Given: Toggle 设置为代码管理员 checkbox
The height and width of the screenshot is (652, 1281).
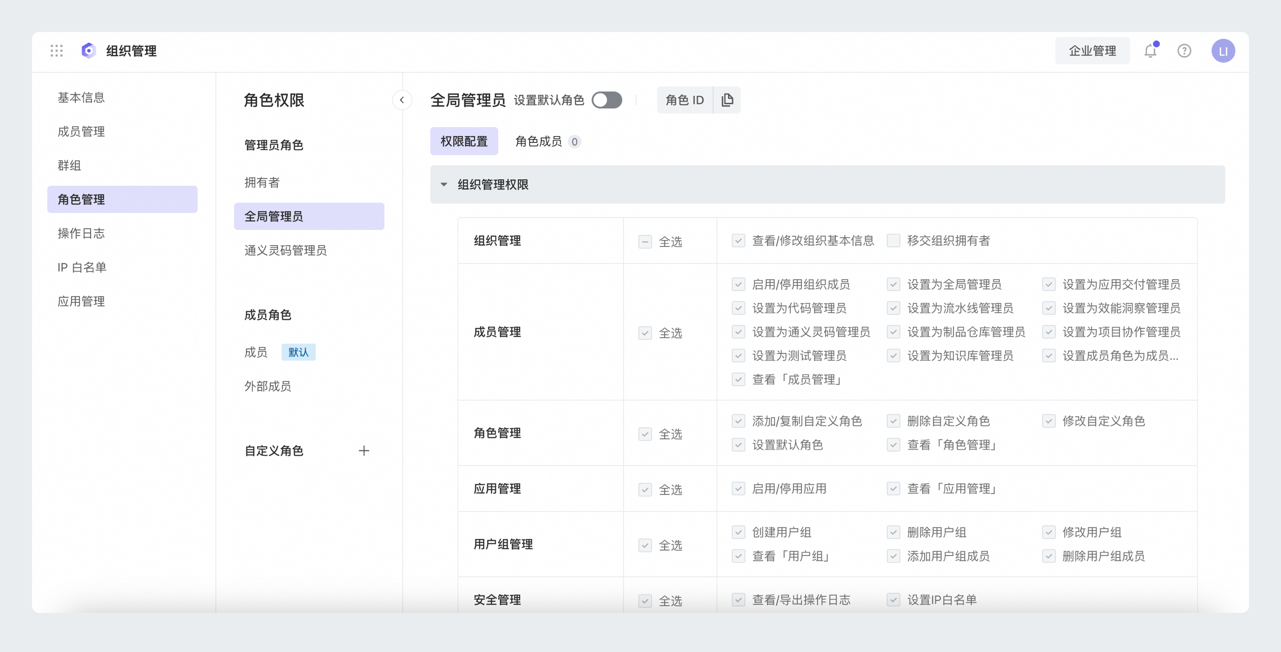Looking at the screenshot, I should coord(738,308).
